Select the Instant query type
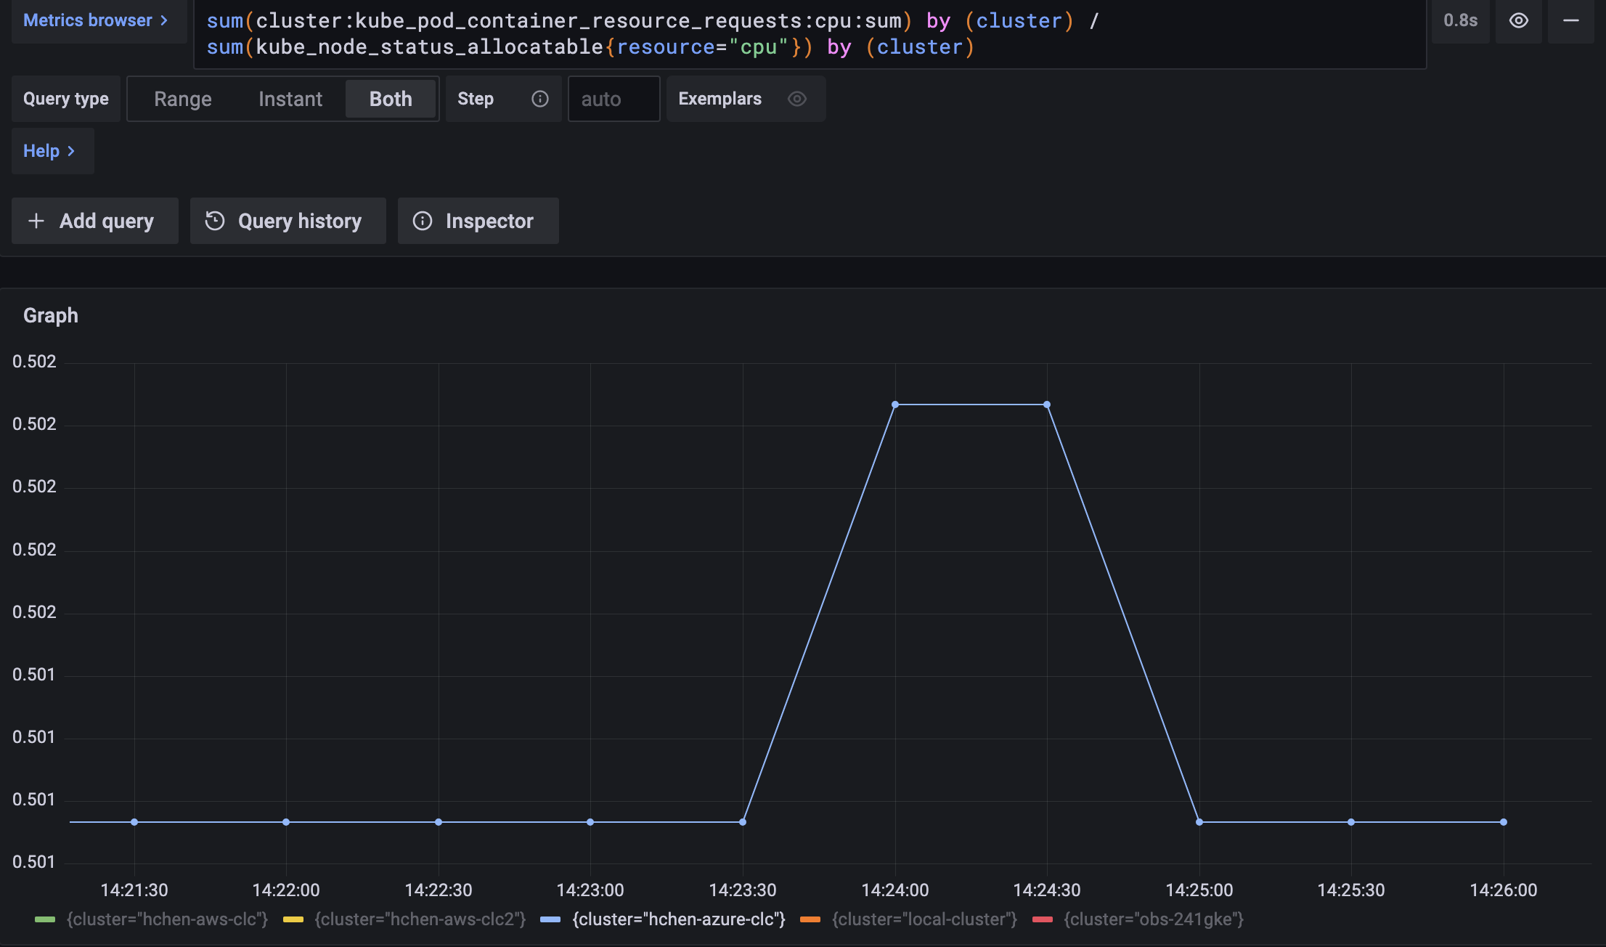Screen dimensions: 1606x947 290,99
